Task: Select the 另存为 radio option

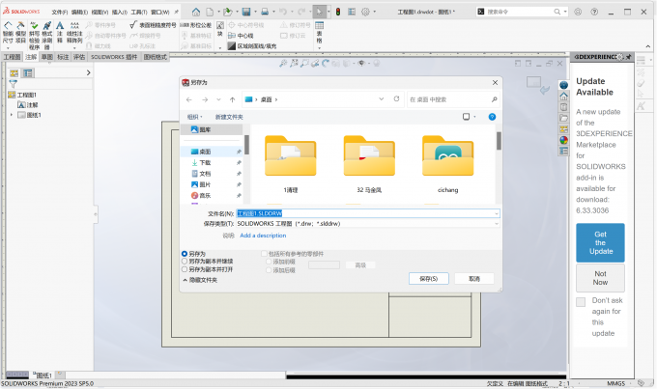Action: point(185,254)
